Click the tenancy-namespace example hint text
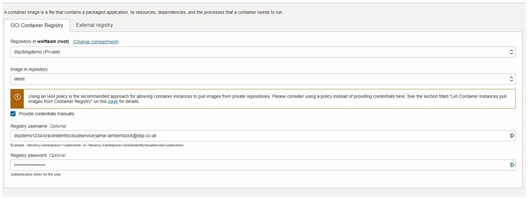The height and width of the screenshot is (199, 528). click(x=97, y=145)
